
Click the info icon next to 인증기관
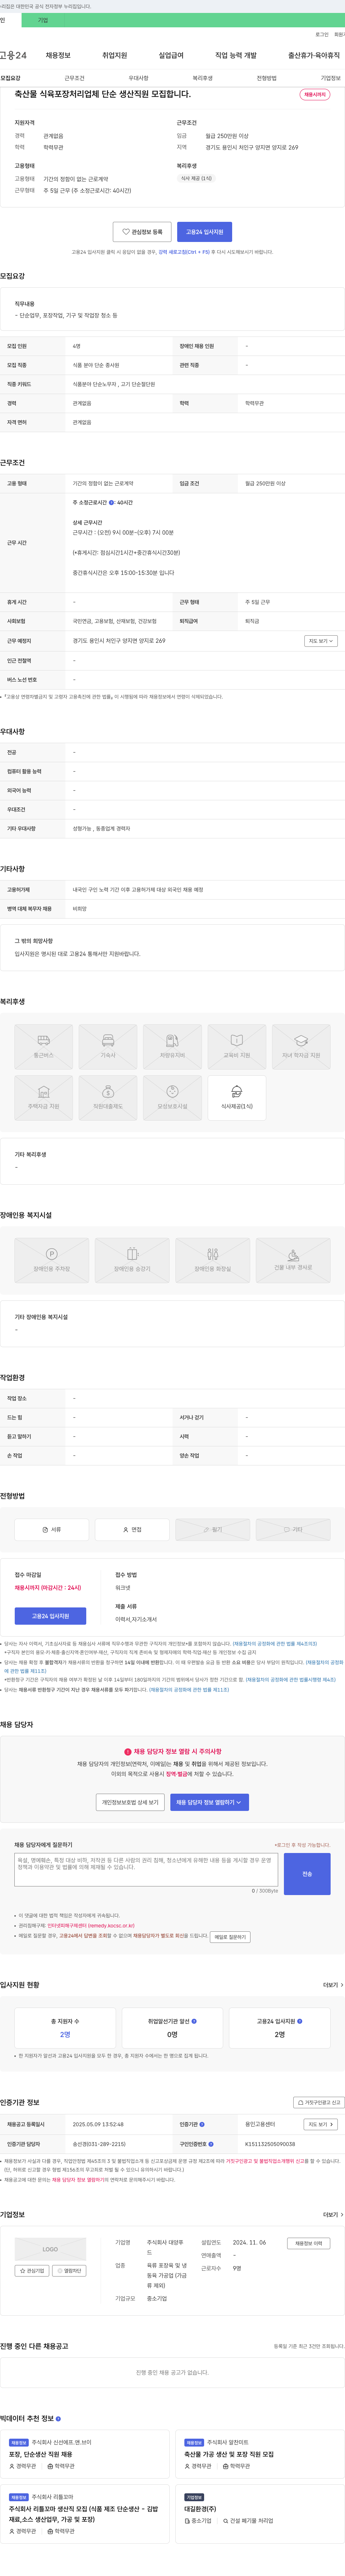[x=202, y=2124]
